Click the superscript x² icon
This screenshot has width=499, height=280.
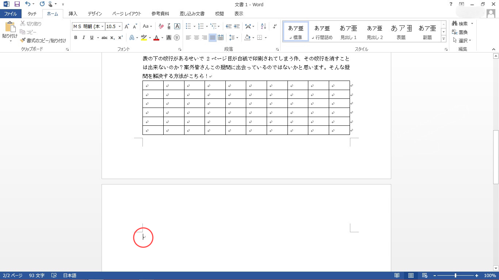click(x=121, y=38)
